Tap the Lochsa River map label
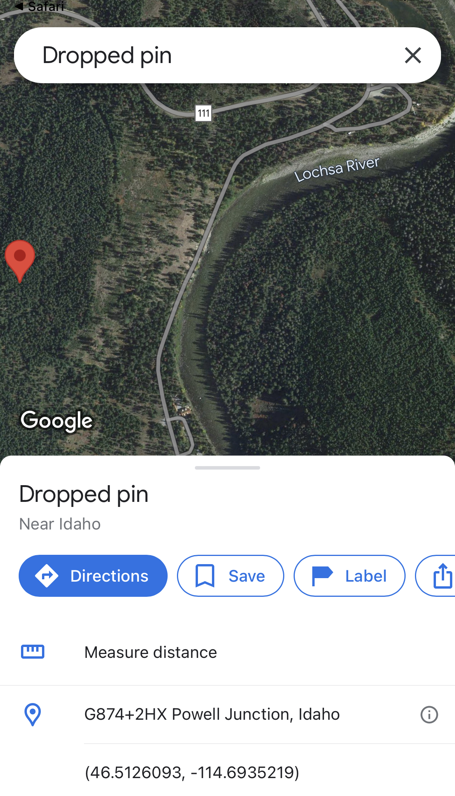This screenshot has width=455, height=796. tap(337, 169)
